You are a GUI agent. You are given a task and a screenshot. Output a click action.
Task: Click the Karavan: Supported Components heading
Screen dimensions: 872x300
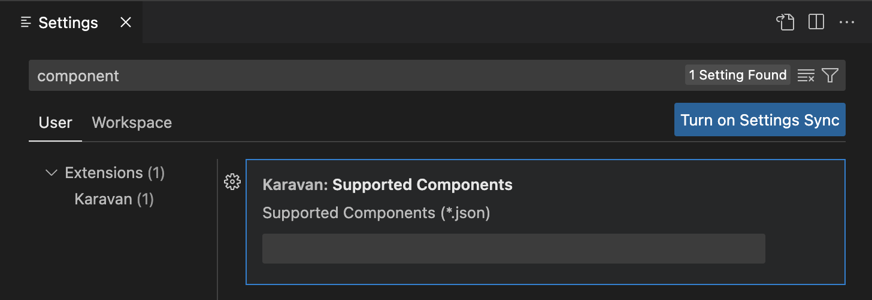[387, 185]
